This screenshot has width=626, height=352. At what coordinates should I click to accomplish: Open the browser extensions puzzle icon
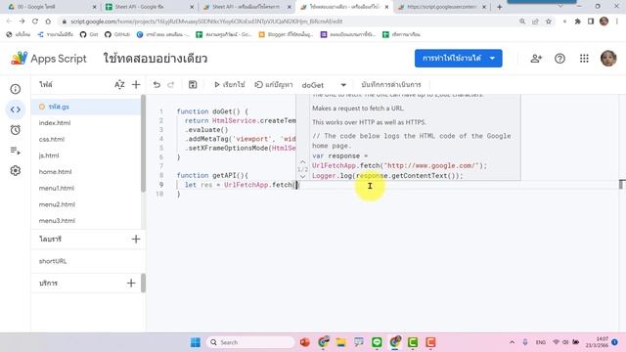pyautogui.click(x=577, y=22)
